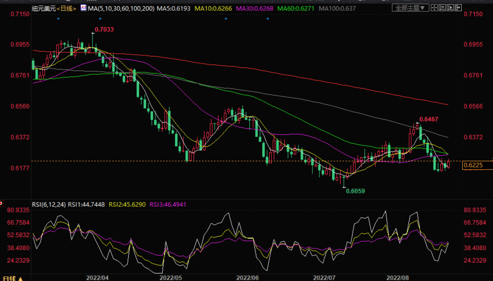Click the crosshair cursor icon in chart toolbar
The height and width of the screenshot is (281, 493).
(434, 8)
